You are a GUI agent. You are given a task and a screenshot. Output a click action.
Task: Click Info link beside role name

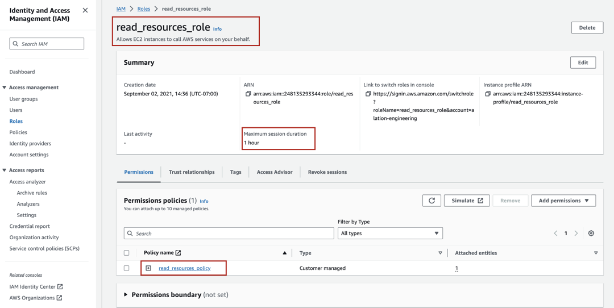pos(217,29)
